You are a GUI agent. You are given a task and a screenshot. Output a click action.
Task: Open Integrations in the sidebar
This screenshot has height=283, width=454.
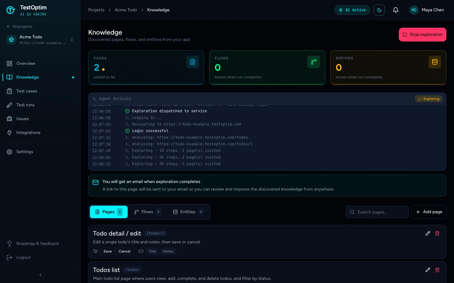40,132
